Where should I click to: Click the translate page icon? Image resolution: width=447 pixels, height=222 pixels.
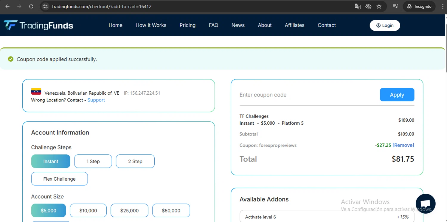coord(358,6)
